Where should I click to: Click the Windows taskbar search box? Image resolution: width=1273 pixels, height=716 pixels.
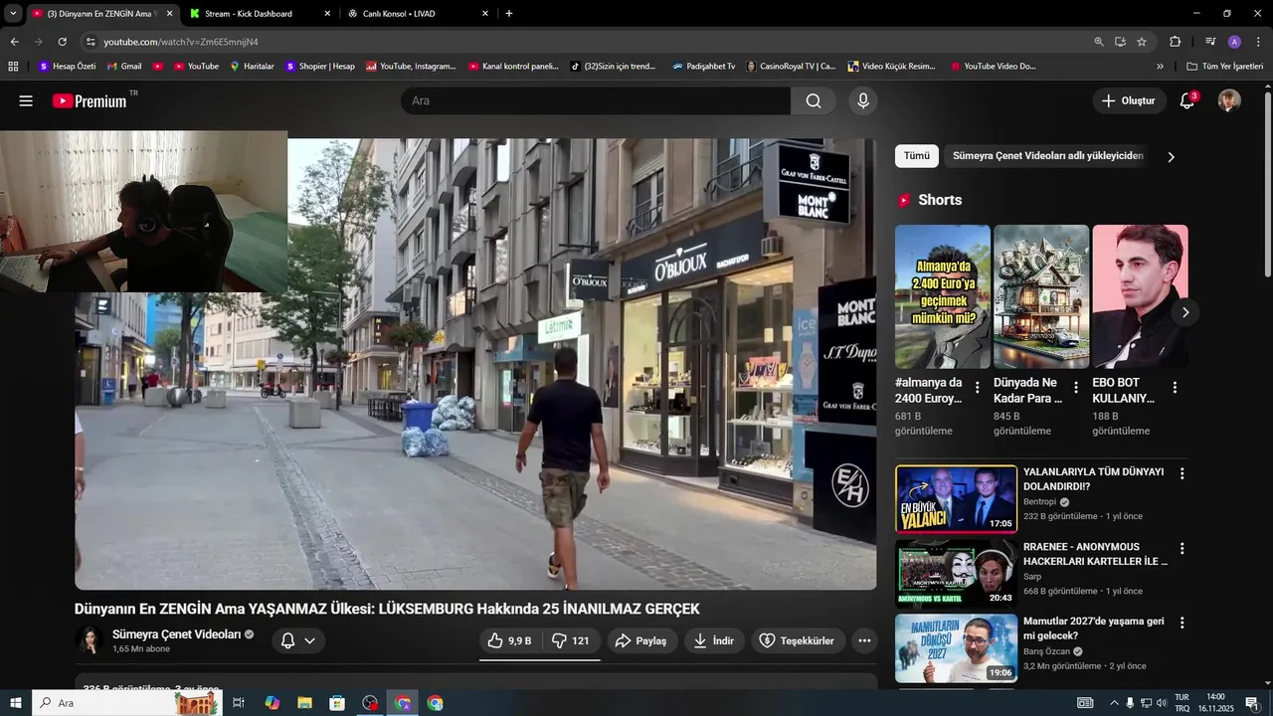pos(127,703)
